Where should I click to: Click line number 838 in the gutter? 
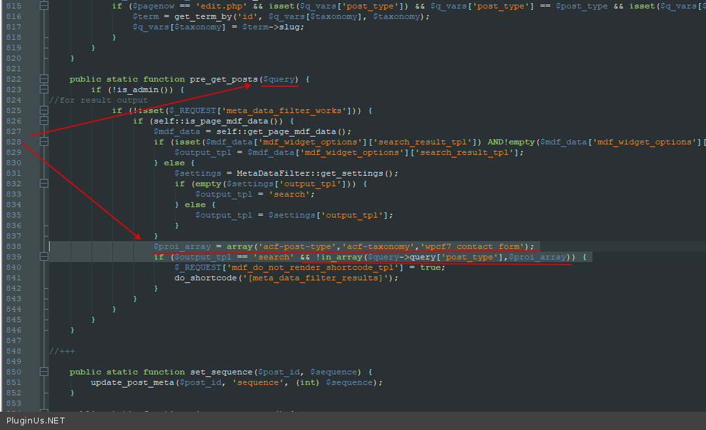13,246
